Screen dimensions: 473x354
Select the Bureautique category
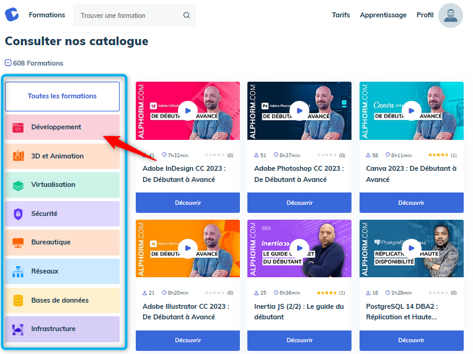pos(62,243)
